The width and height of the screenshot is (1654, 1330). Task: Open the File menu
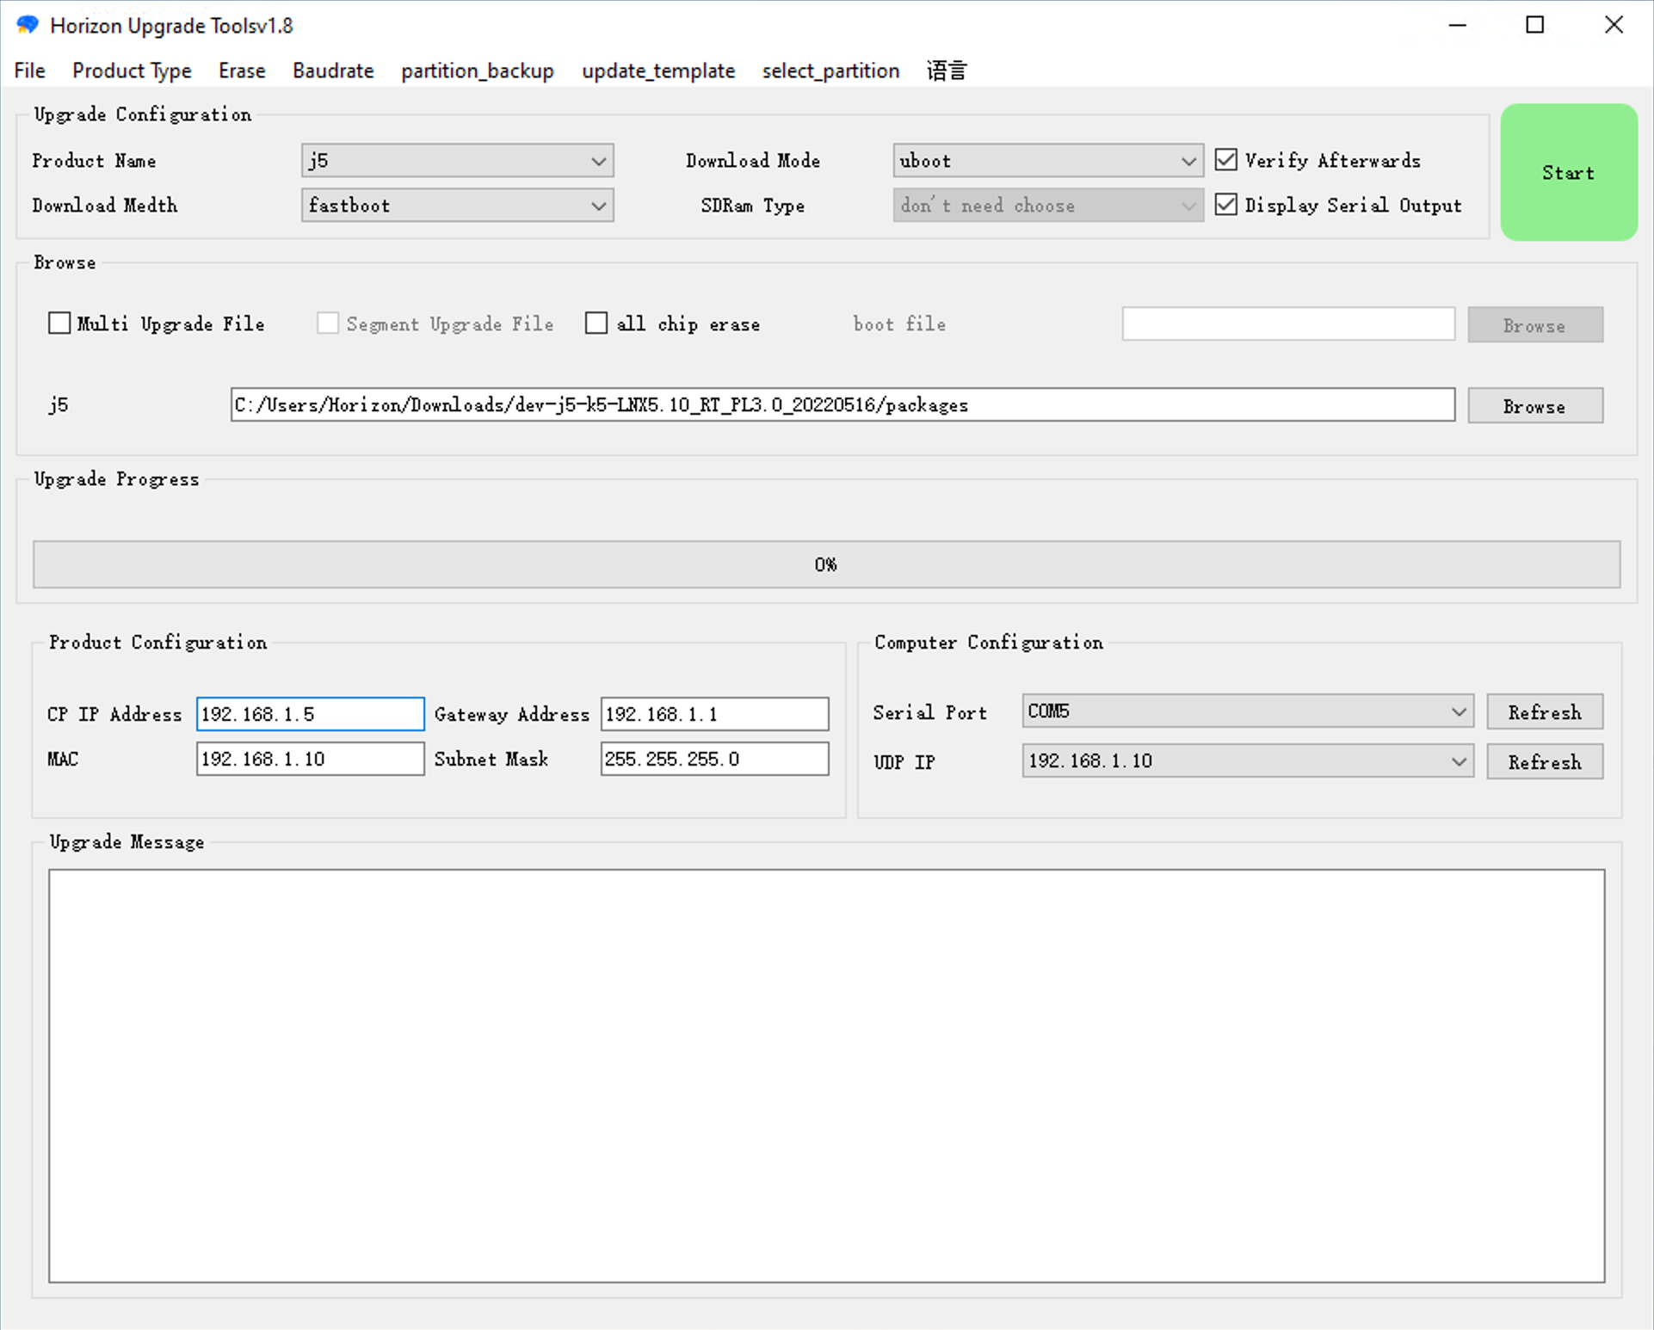coord(30,71)
